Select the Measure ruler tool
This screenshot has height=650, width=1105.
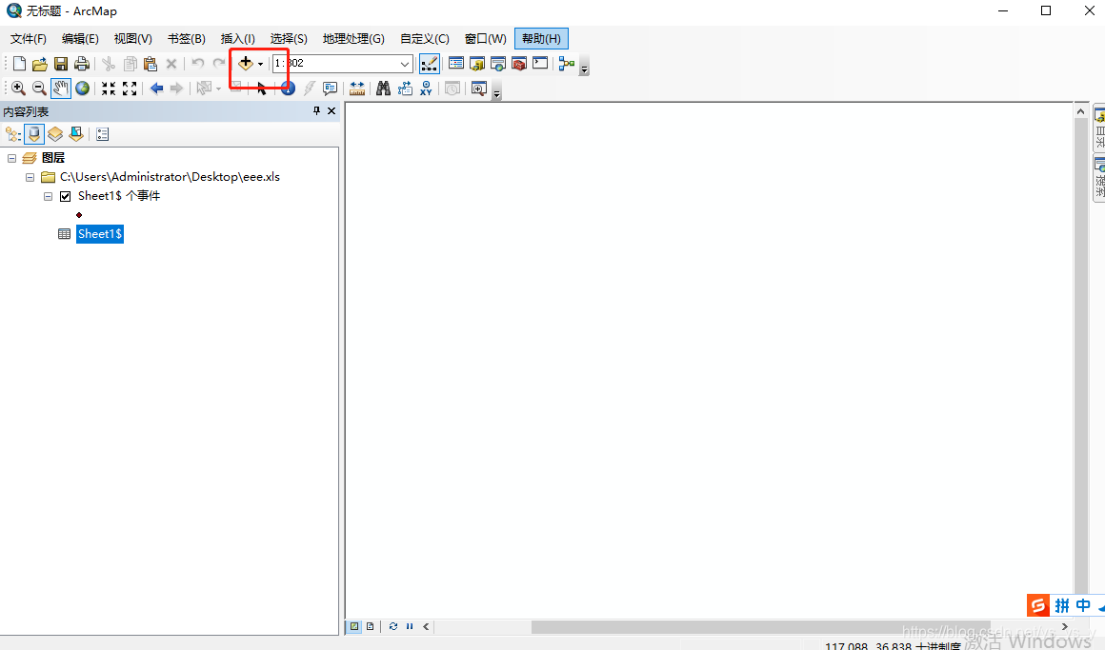pos(357,88)
